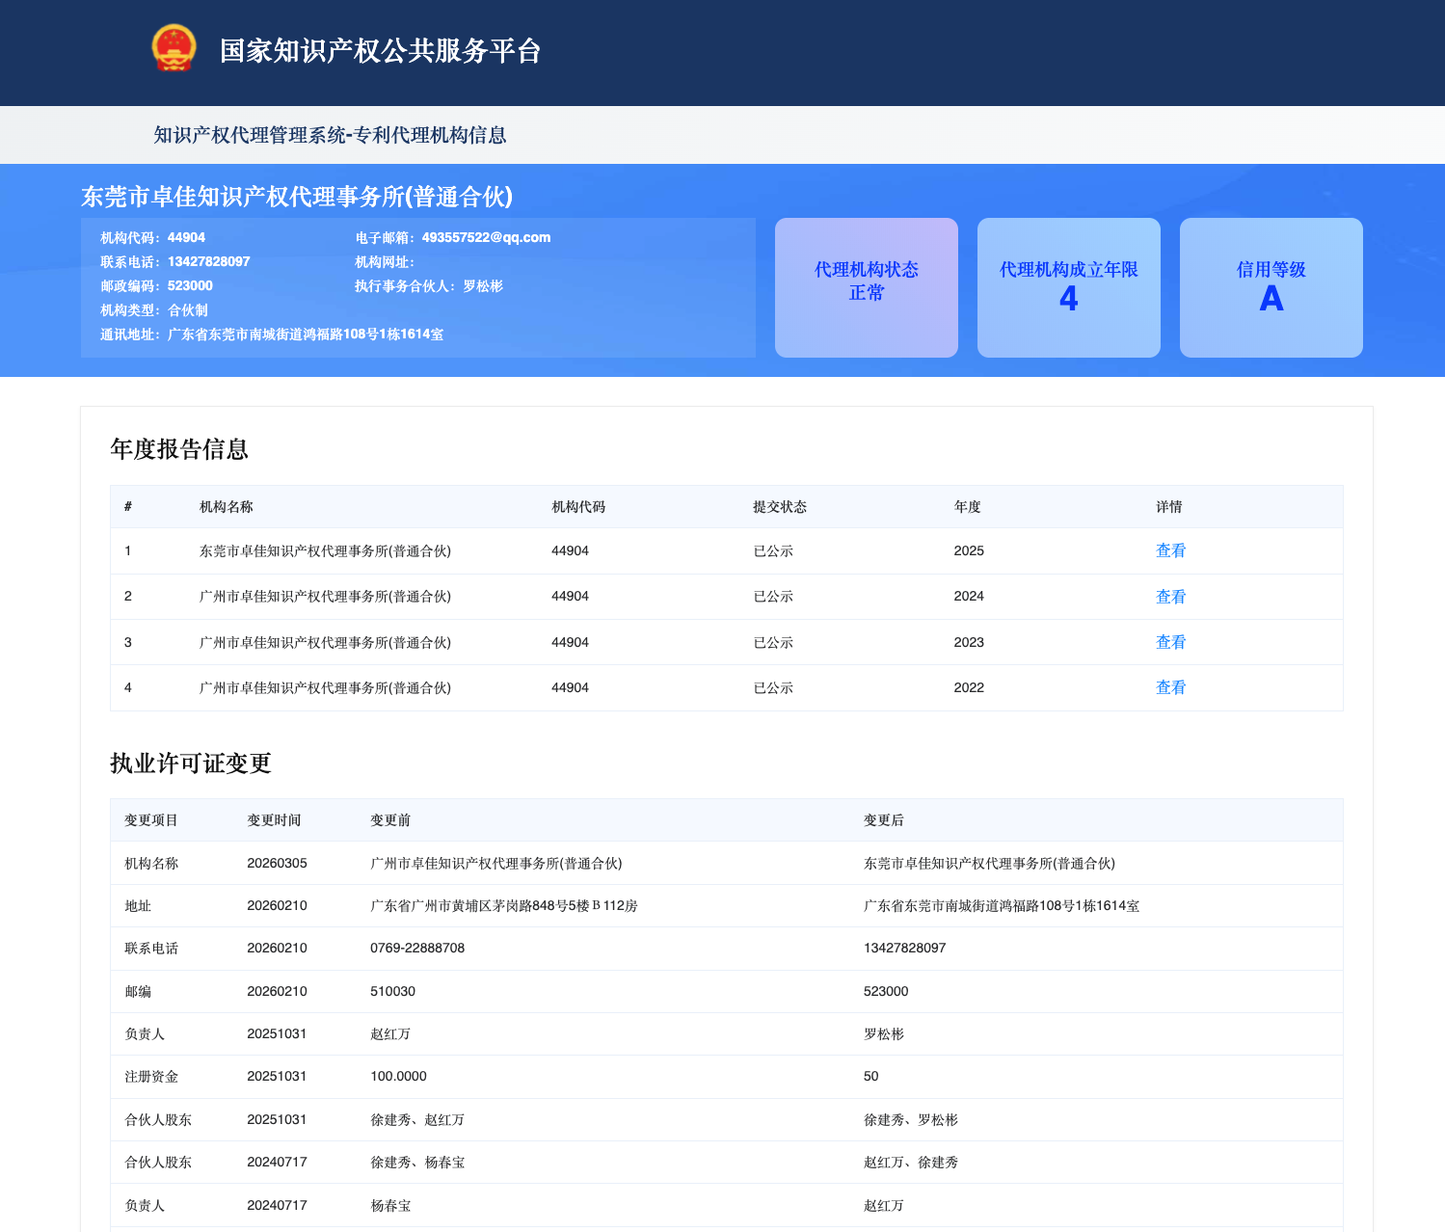Click the banner postal code after "邮政编码:"
Image resolution: width=1445 pixels, height=1232 pixels.
click(190, 286)
